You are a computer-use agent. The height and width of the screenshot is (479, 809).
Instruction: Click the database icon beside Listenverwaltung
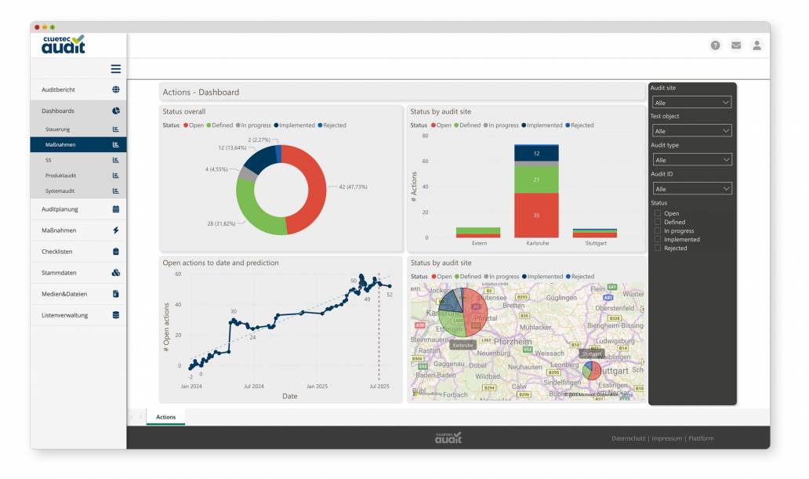(x=116, y=315)
